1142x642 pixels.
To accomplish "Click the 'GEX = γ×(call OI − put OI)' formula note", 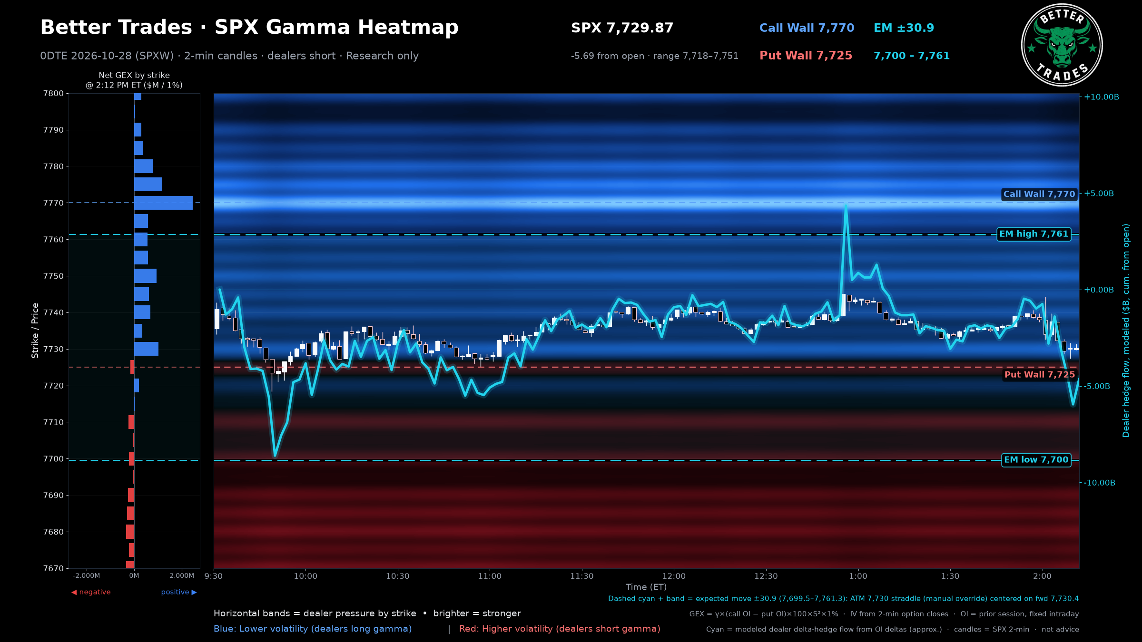I will 884,614.
